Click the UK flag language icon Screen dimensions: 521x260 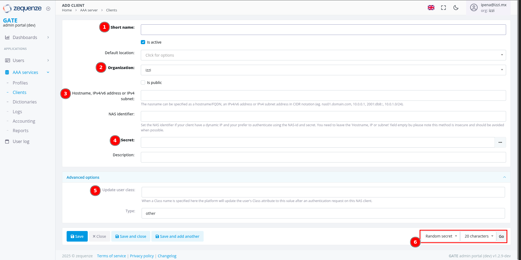[431, 8]
